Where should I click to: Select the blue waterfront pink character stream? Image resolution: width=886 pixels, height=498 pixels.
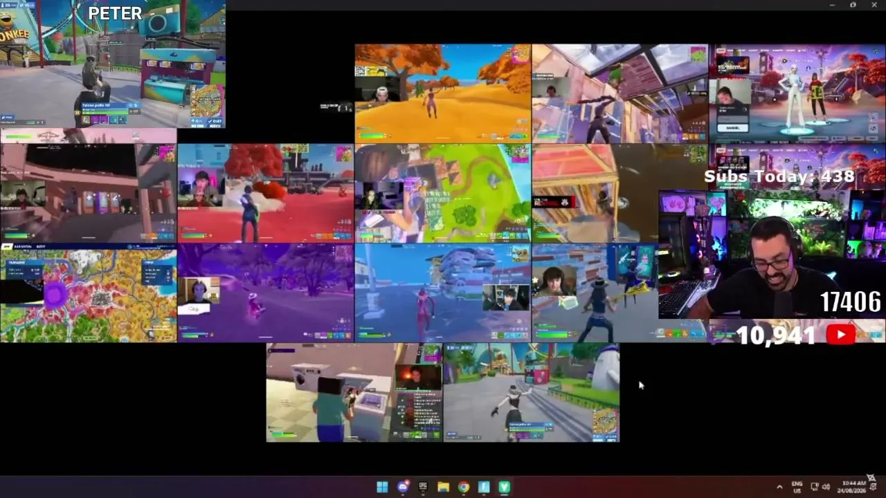443,293
